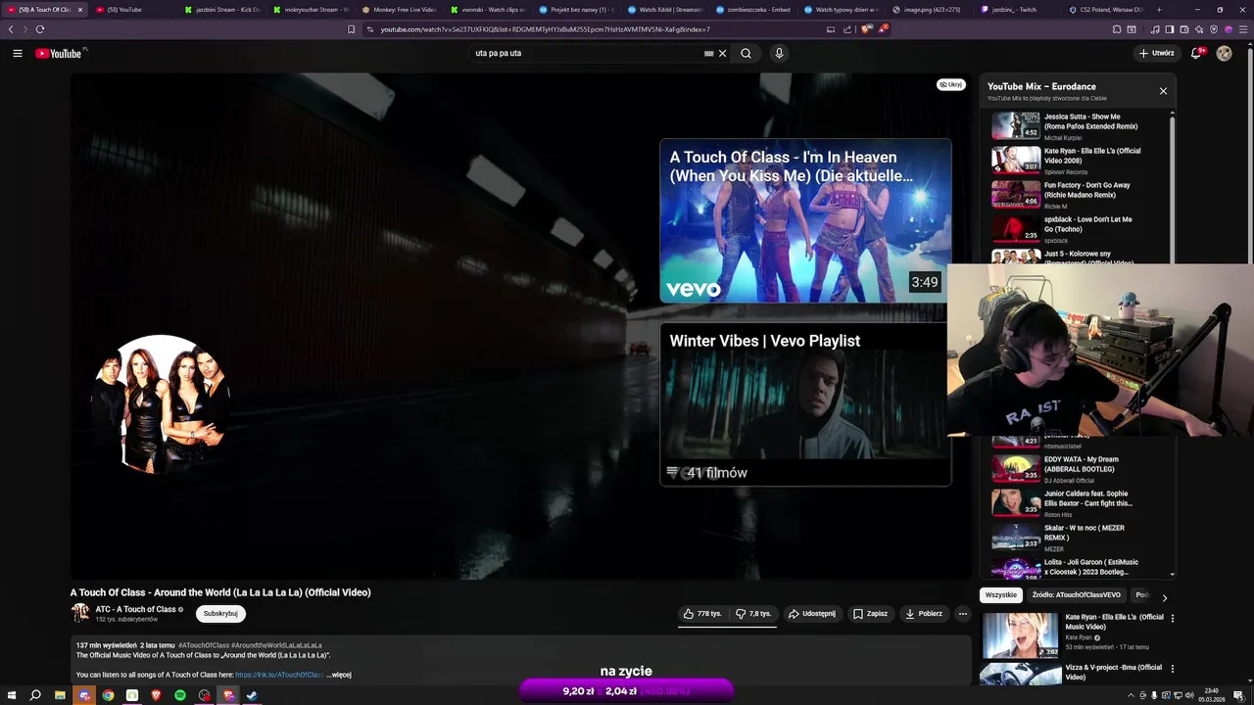
Task: Click the Utwórz create button
Action: (x=1157, y=53)
